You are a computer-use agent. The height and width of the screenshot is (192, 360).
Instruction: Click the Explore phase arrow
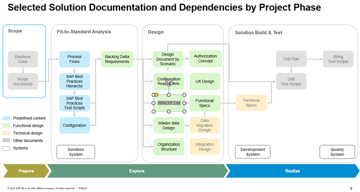coord(136,171)
